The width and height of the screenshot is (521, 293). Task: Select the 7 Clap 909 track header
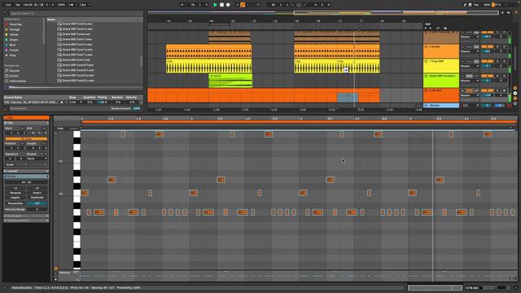441,66
